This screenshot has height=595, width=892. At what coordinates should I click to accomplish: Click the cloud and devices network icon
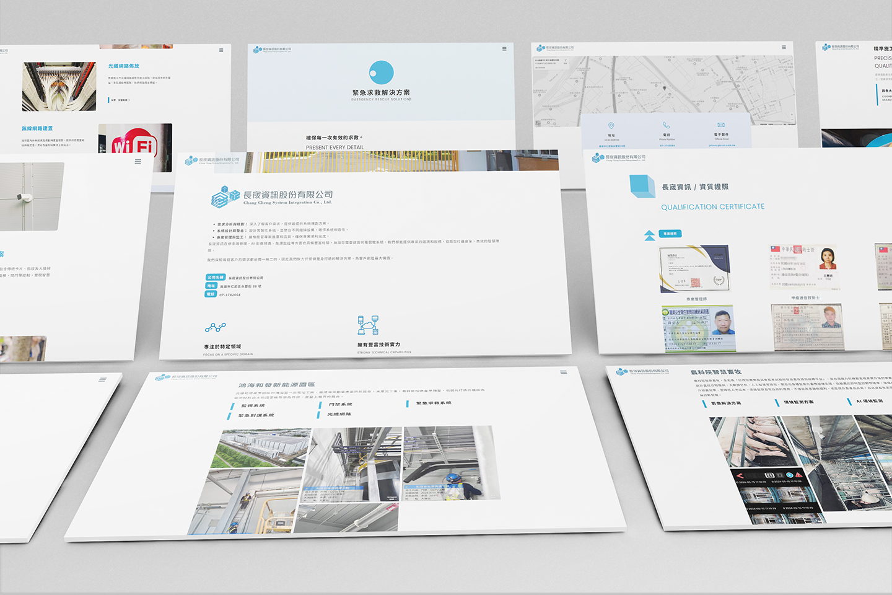[368, 325]
